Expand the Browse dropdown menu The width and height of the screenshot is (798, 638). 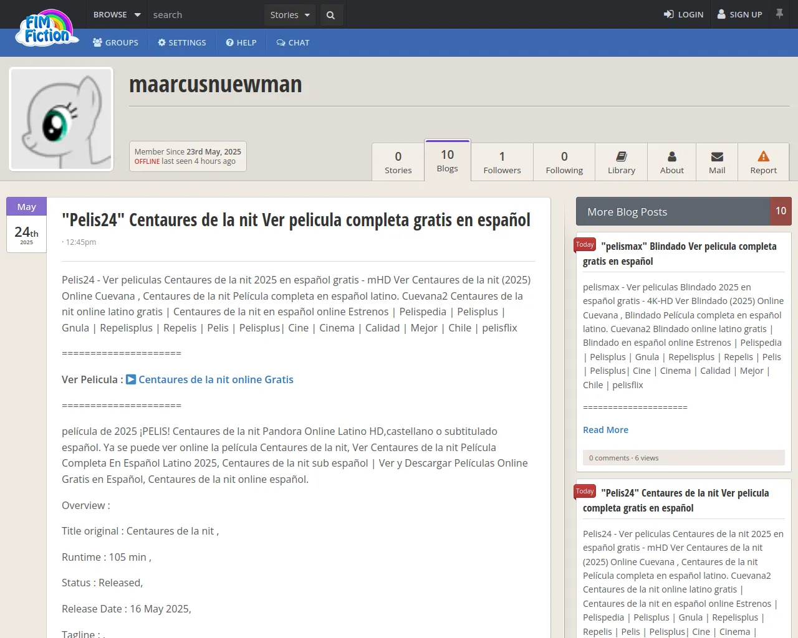click(117, 14)
